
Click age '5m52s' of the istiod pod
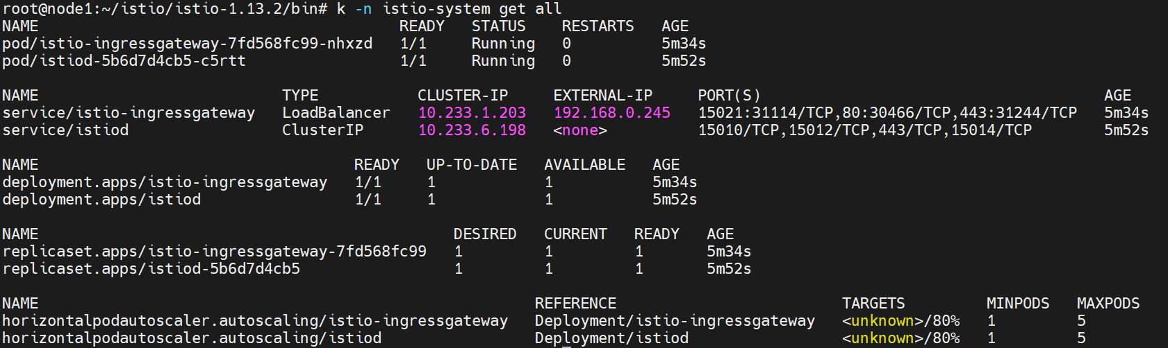coord(684,61)
